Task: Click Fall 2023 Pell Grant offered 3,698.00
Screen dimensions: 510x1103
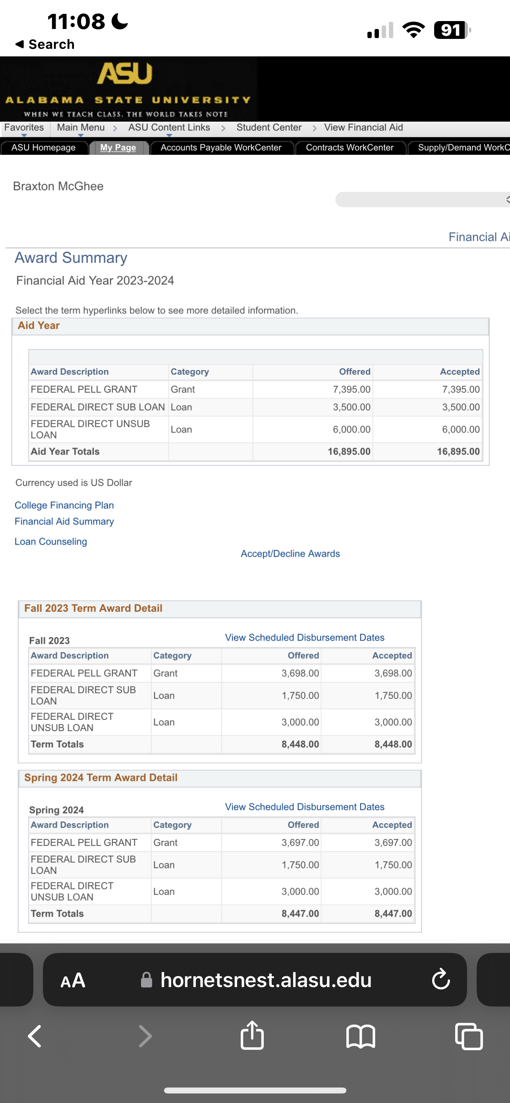Action: [x=300, y=673]
